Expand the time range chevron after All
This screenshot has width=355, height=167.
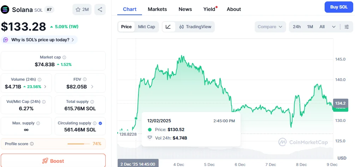tap(334, 27)
